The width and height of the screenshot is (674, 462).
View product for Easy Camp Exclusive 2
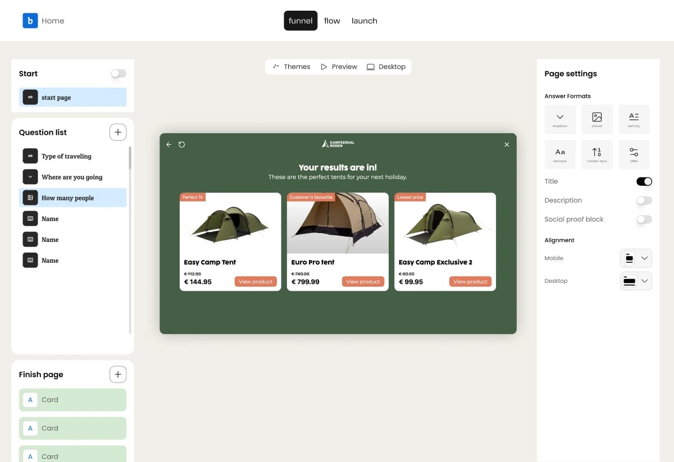pos(471,281)
